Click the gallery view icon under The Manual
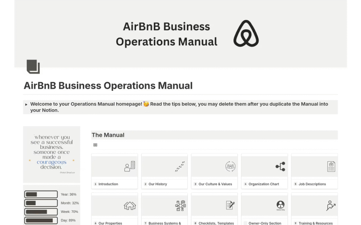The width and height of the screenshot is (361, 225). pos(95,145)
